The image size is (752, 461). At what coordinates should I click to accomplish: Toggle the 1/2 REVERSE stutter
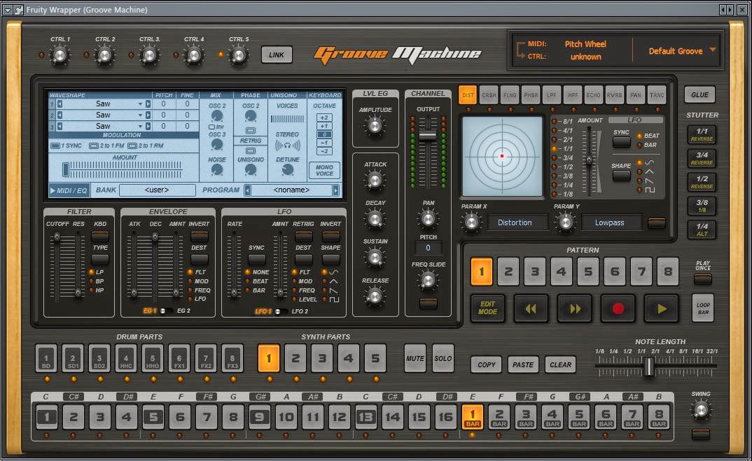coord(701,182)
